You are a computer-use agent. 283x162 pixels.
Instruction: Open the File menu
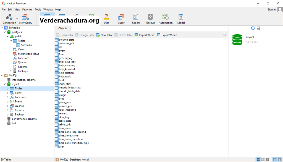(3, 9)
